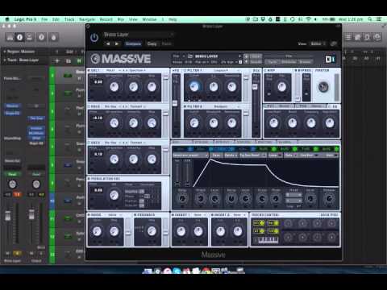387x290 pixels.
Task: Click Save MIDI in Macro Control
Action: [x=329, y=215]
